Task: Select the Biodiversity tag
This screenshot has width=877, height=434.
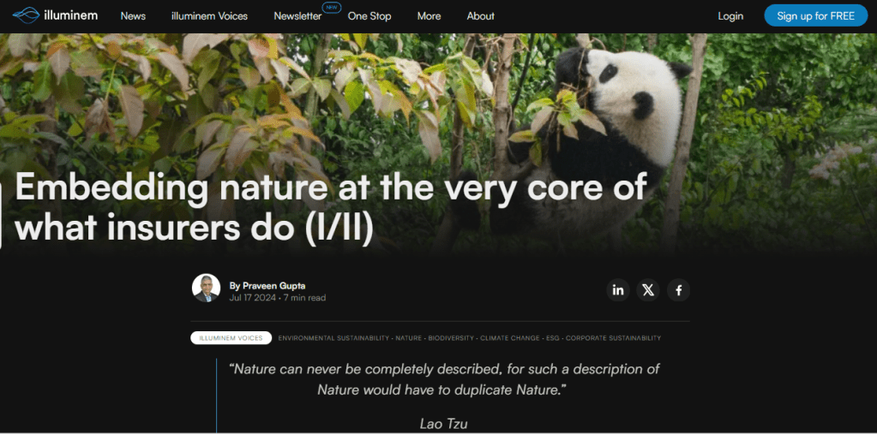Action: click(451, 338)
